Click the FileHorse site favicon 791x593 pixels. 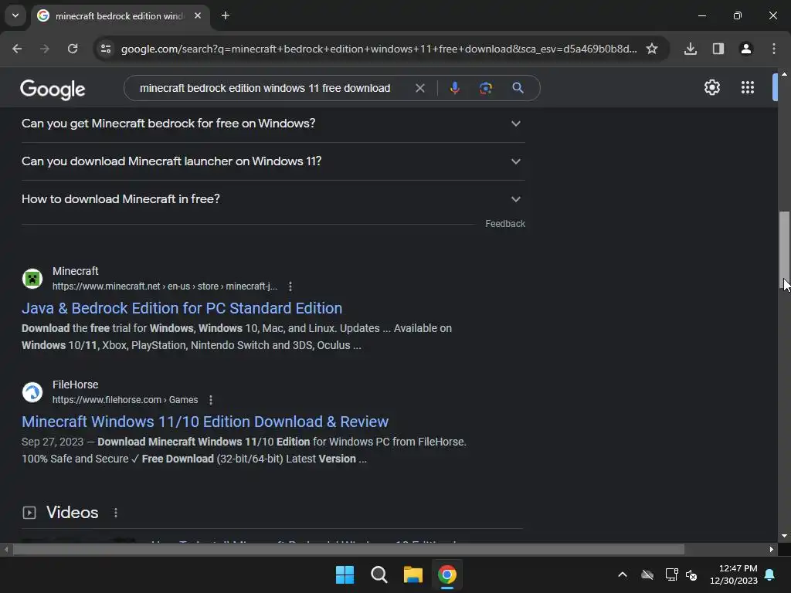coord(32,391)
